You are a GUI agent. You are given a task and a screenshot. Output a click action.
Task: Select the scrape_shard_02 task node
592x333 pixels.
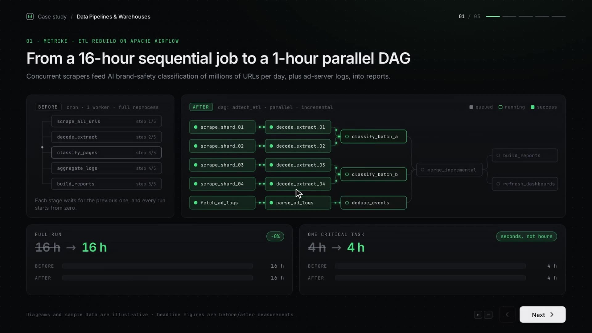(x=222, y=146)
